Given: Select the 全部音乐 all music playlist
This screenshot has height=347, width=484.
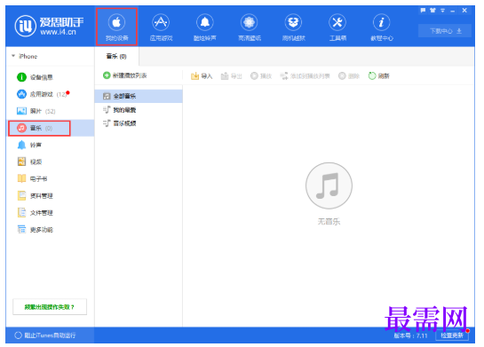Looking at the screenshot, I should pyautogui.click(x=139, y=96).
